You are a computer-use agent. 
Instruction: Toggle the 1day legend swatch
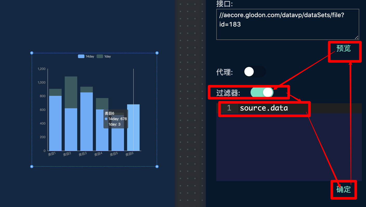click(100, 57)
